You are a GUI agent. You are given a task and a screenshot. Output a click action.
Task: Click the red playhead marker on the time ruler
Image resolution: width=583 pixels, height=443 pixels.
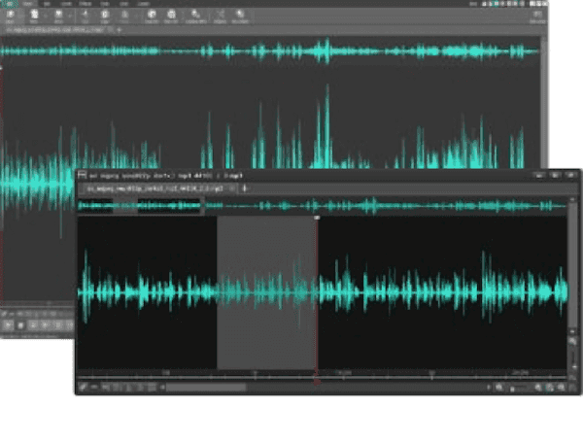click(x=317, y=381)
